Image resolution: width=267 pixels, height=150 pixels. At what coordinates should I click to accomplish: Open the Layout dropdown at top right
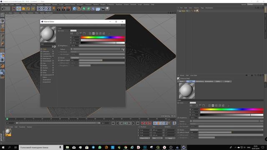255,5
